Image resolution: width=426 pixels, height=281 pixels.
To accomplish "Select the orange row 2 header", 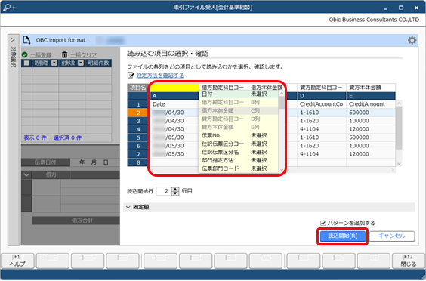I will (x=138, y=113).
